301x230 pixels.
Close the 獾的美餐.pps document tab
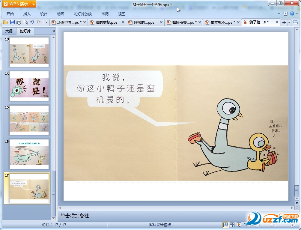click(123, 22)
